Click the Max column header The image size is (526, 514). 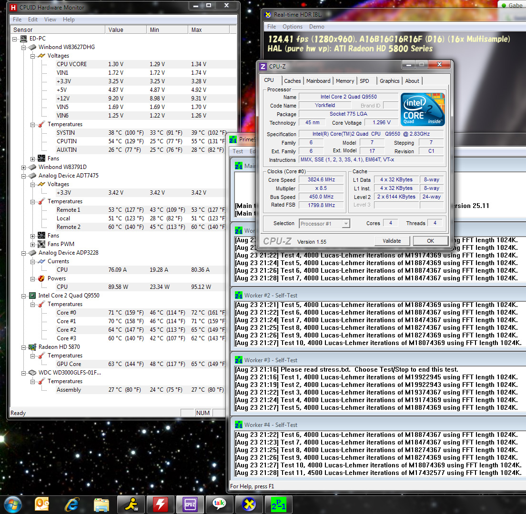[209, 30]
